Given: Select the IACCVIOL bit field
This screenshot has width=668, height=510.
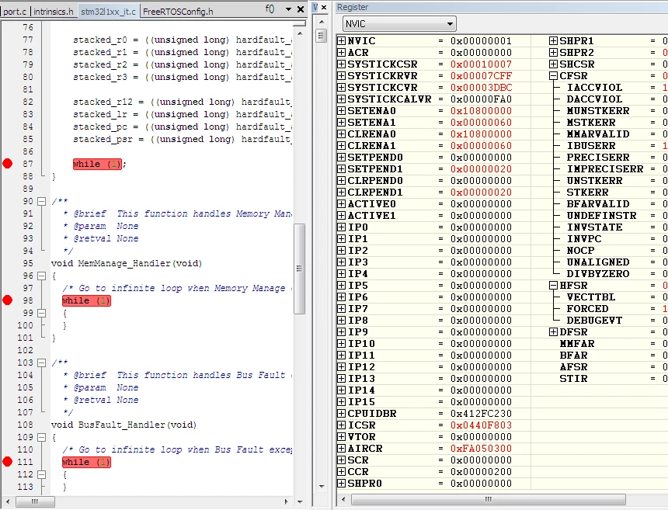Looking at the screenshot, I should 594,87.
